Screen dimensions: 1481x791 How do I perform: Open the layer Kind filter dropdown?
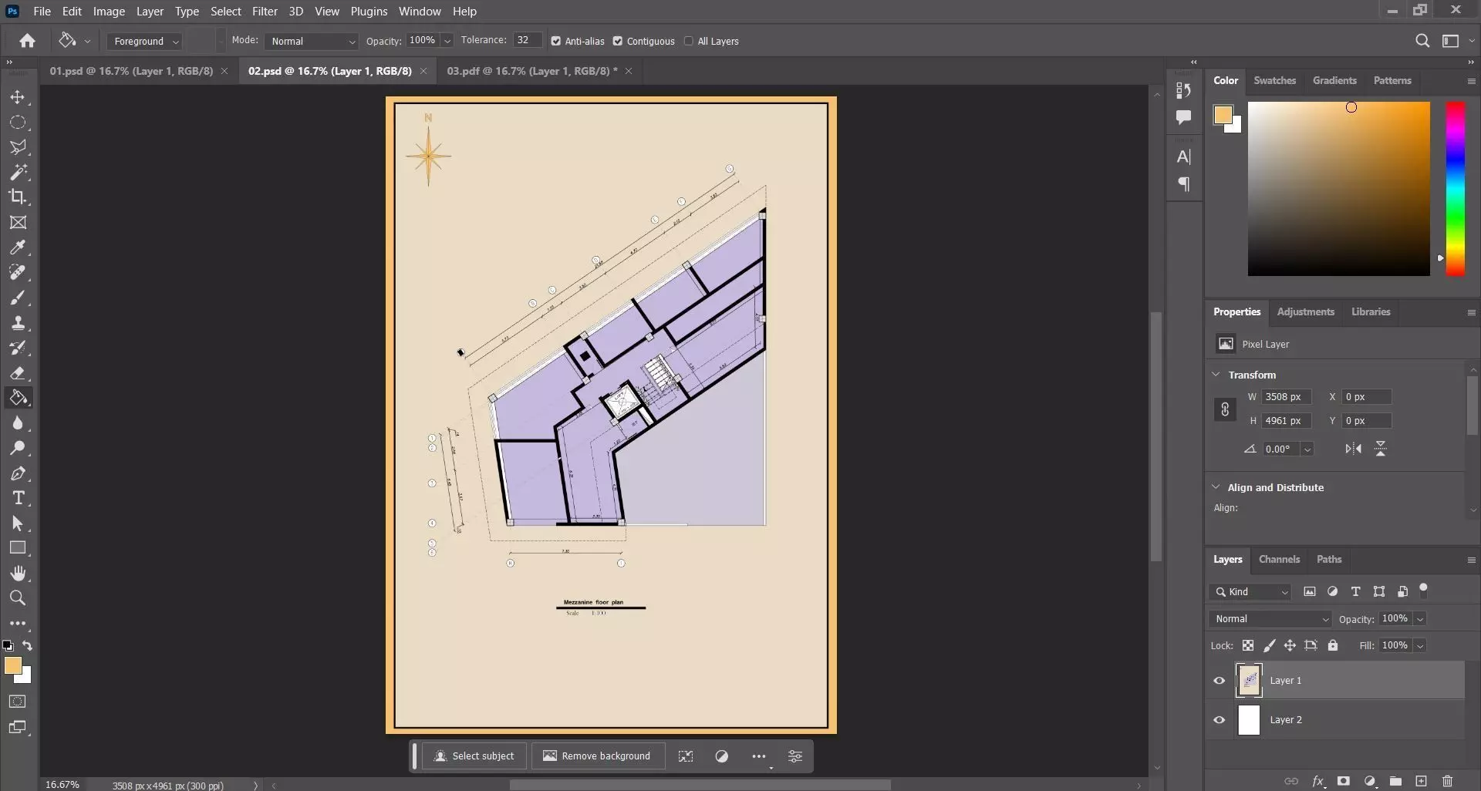coord(1250,592)
